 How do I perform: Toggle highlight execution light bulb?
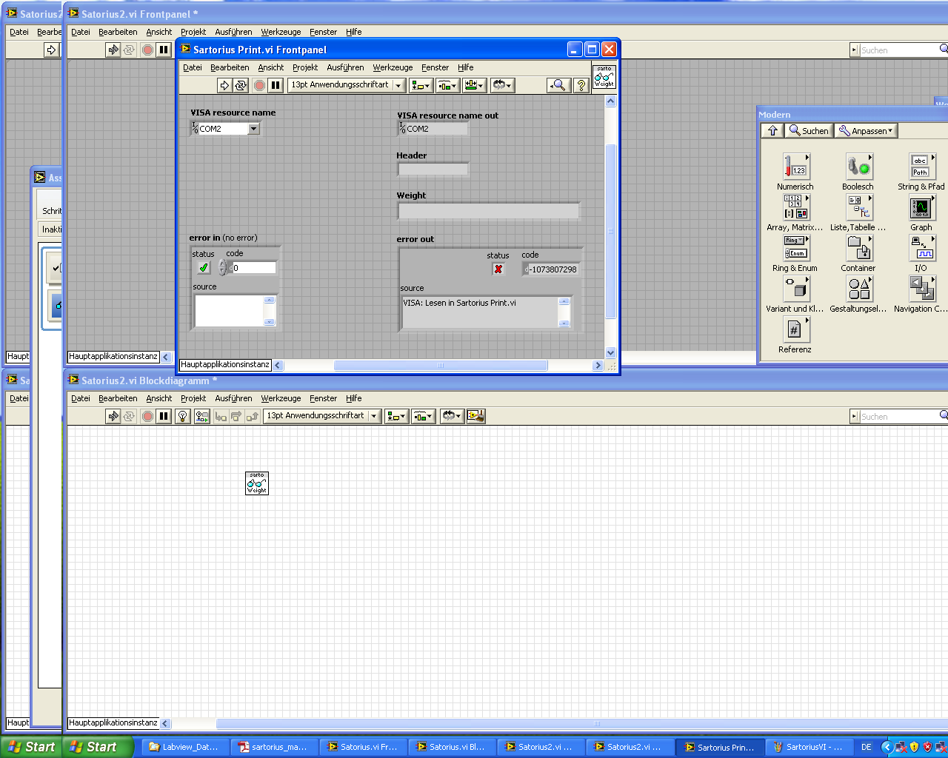[183, 416]
